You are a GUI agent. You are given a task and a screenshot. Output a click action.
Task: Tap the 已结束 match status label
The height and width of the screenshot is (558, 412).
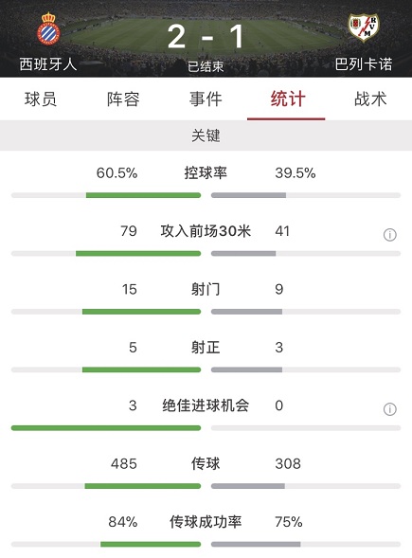coord(206,66)
